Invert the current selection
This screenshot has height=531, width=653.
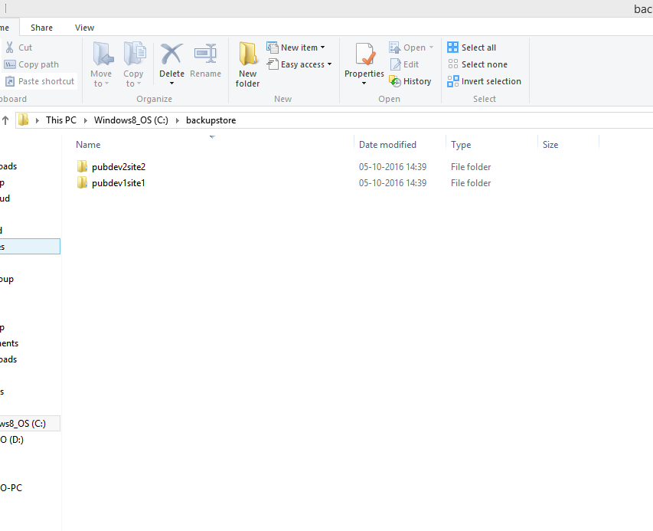[x=484, y=81]
